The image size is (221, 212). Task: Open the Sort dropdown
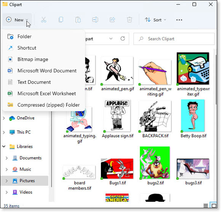click(x=155, y=20)
